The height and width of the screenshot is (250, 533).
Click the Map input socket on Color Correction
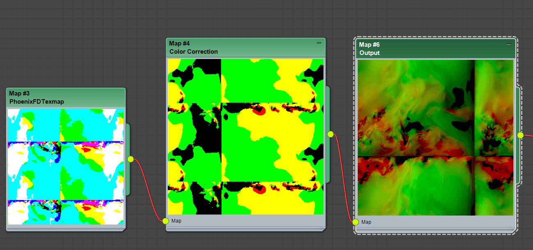click(165, 221)
